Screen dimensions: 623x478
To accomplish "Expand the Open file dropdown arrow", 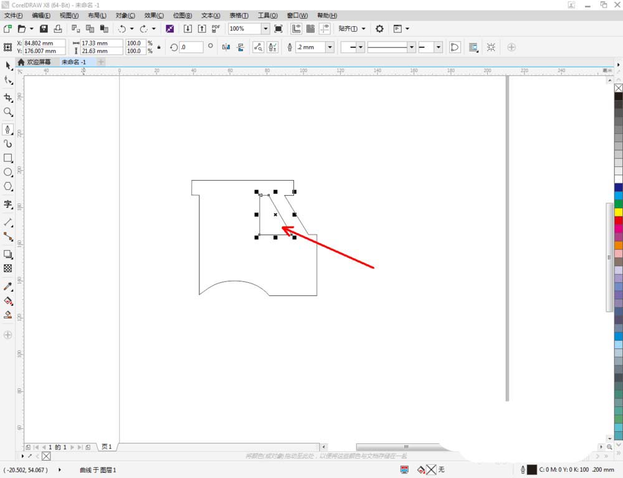I will pos(31,29).
